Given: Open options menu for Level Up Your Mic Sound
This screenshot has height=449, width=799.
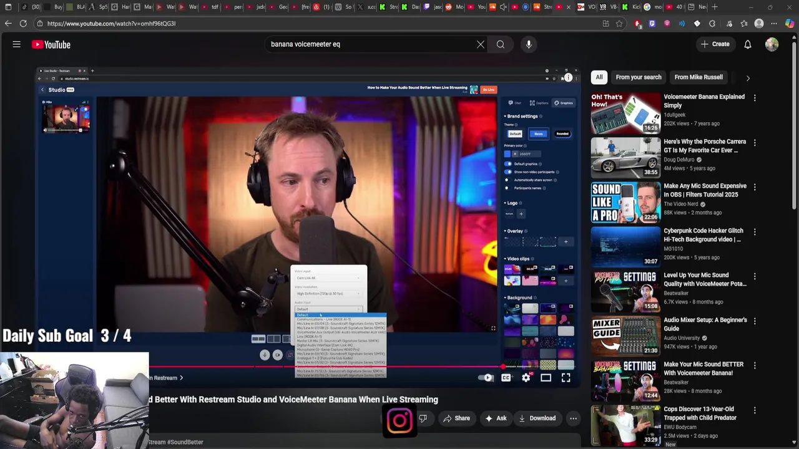Looking at the screenshot, I should coord(755,276).
